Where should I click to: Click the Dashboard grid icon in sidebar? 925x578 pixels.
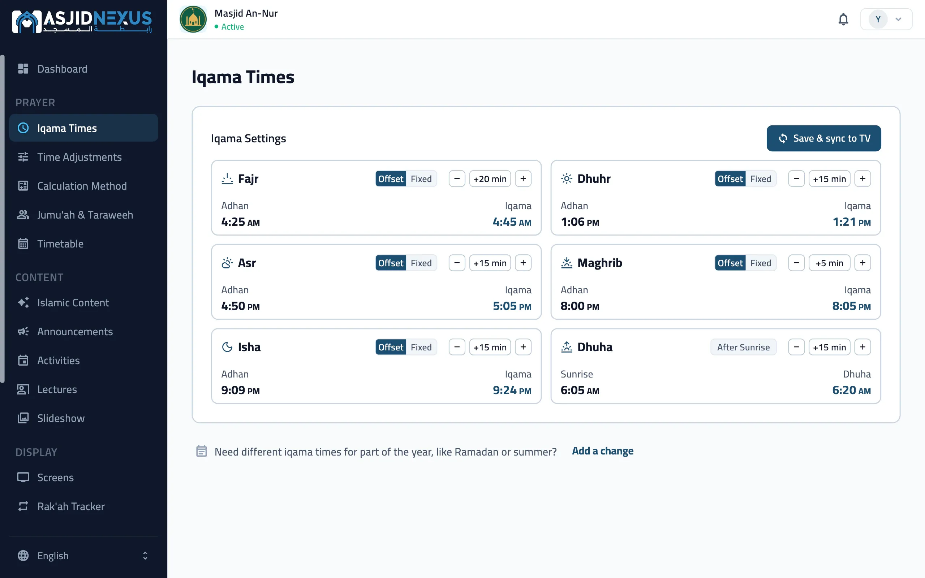tap(23, 69)
